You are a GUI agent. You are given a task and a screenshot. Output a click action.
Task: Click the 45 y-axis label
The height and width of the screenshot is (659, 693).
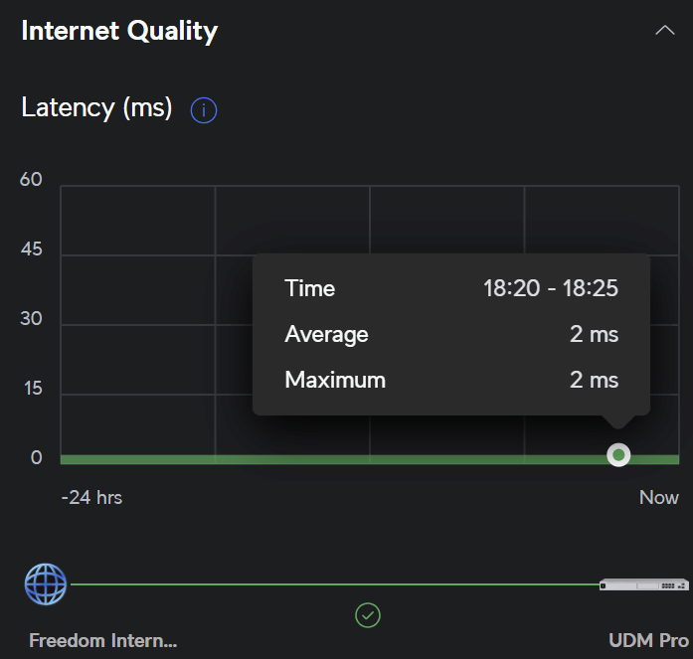point(32,249)
